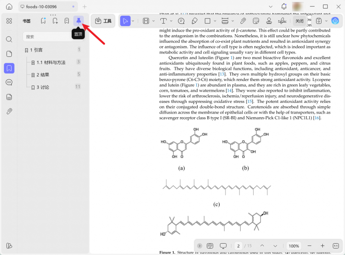Screen dimensions: 345x255
Task: Open the rectangle shape dropdown arrow
Action: pyautogui.click(x=215, y=21)
